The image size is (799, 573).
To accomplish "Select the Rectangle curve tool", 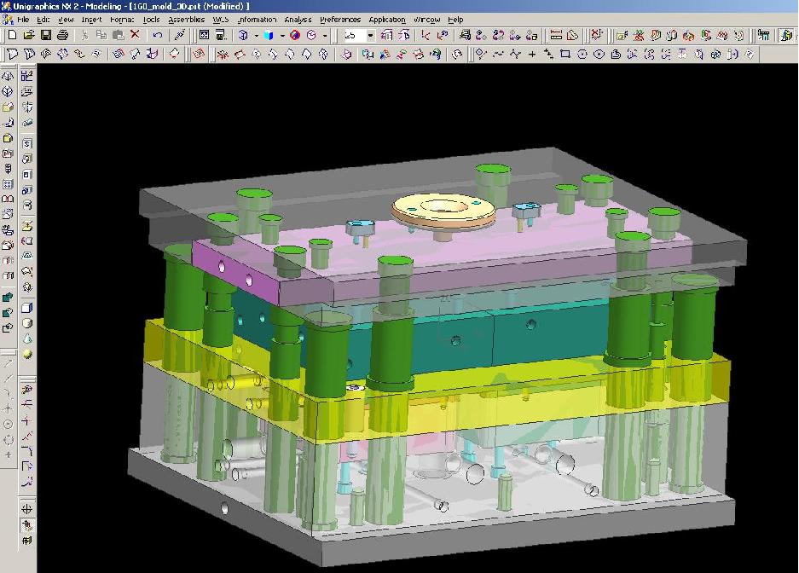I will [x=565, y=55].
